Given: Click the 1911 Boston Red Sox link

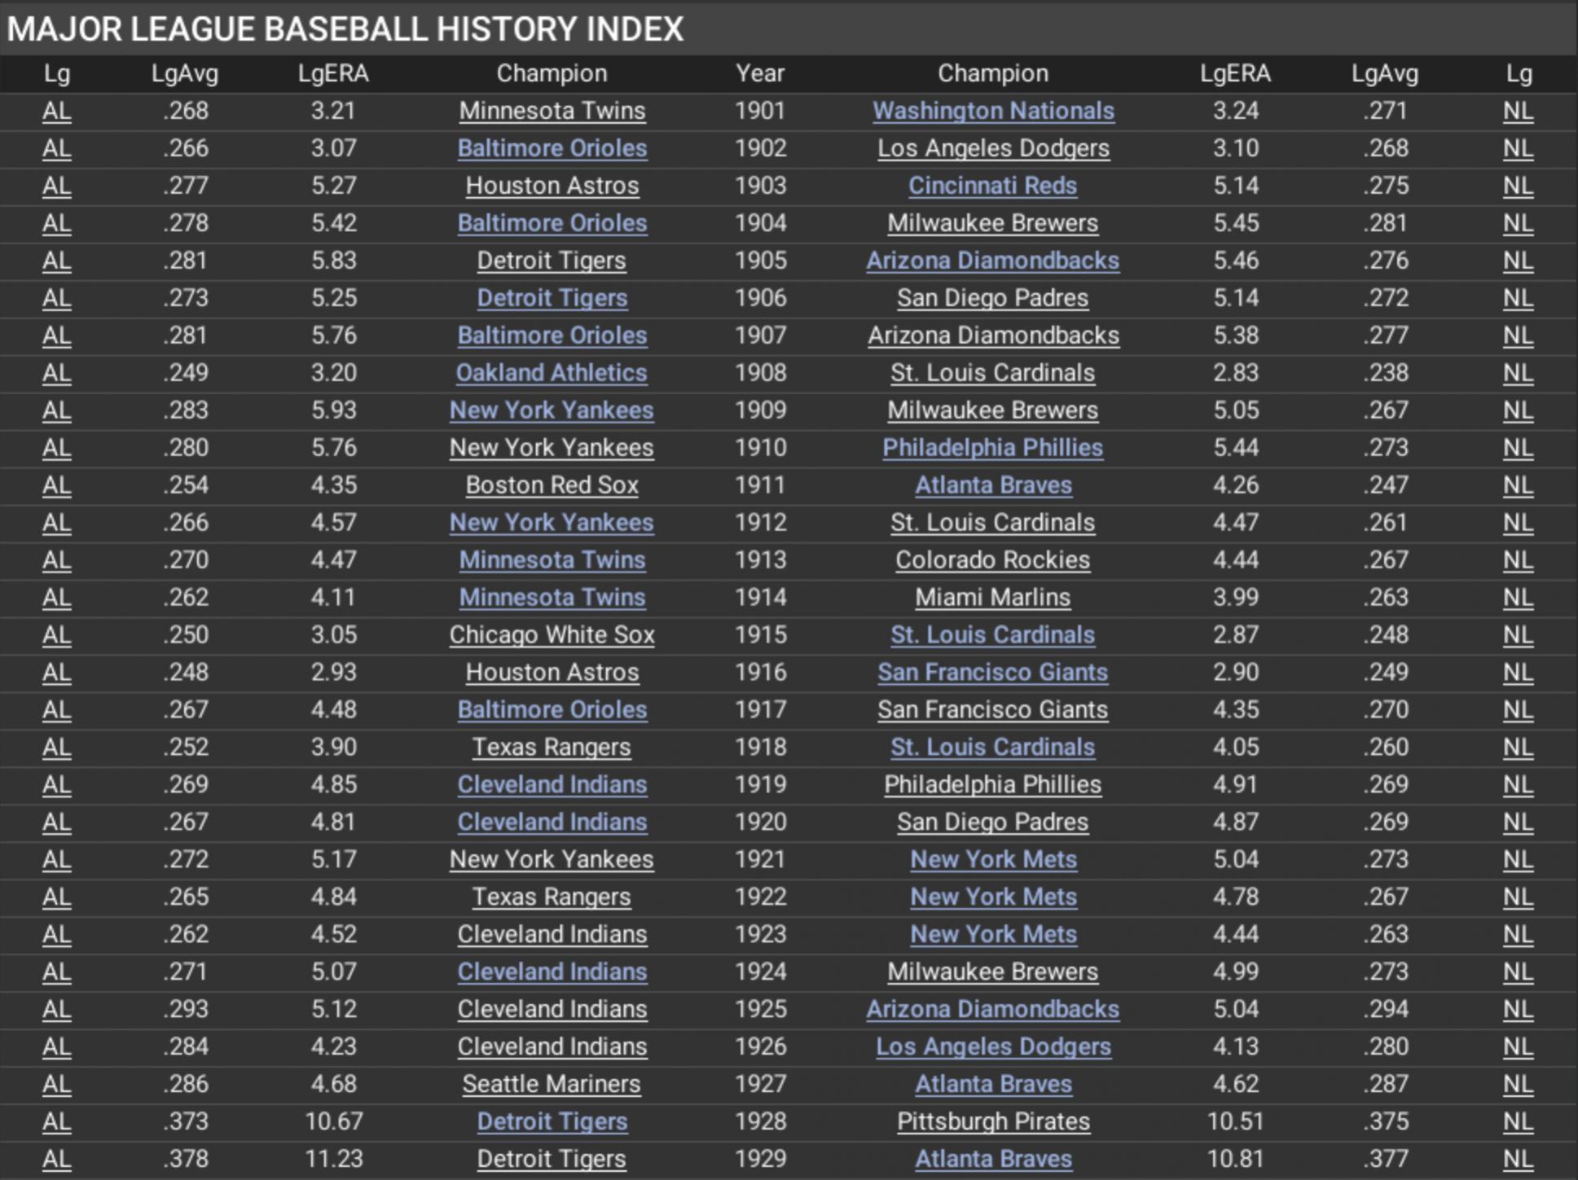Looking at the screenshot, I should point(552,485).
